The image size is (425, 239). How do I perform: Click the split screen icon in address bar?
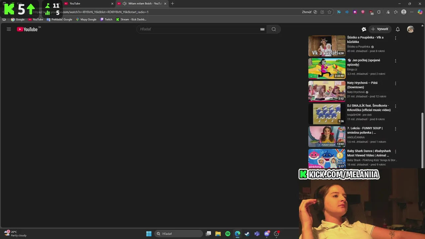point(322,12)
